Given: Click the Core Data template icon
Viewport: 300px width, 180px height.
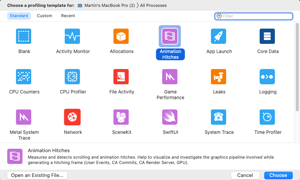Looking at the screenshot, I should click(x=267, y=37).
